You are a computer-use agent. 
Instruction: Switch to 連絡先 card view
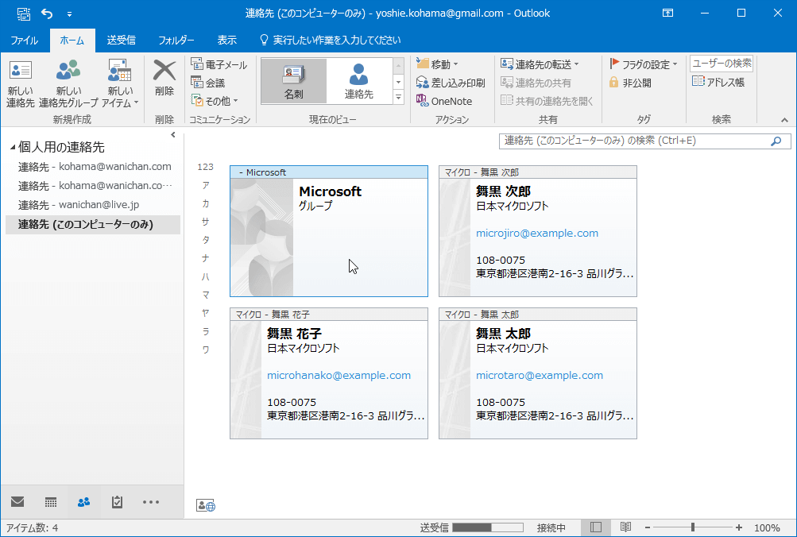point(359,81)
